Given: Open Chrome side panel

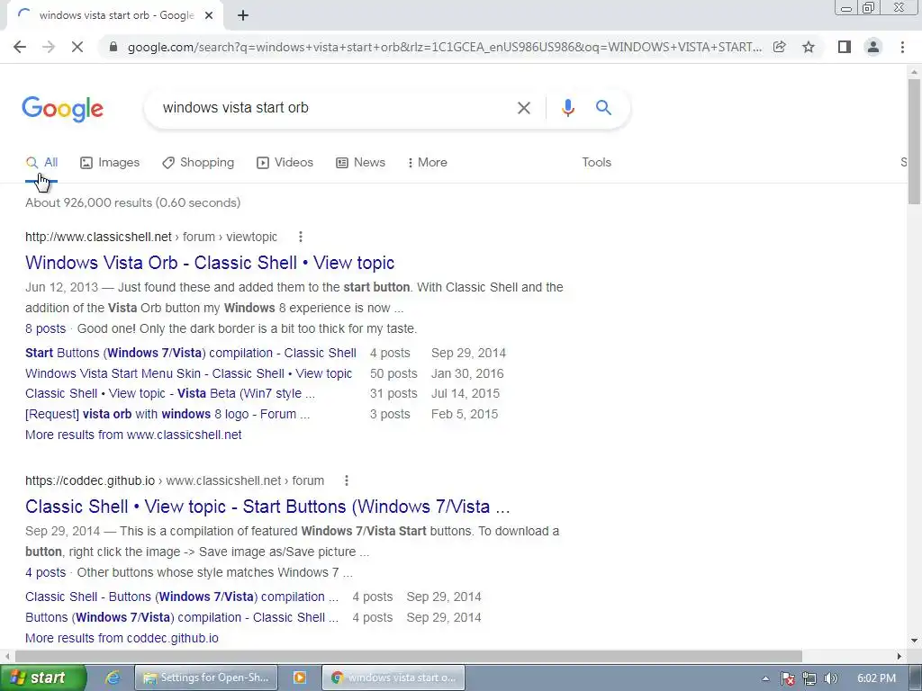Looking at the screenshot, I should [845, 47].
